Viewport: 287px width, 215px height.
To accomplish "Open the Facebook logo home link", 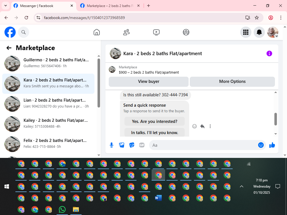I will [10, 32].
